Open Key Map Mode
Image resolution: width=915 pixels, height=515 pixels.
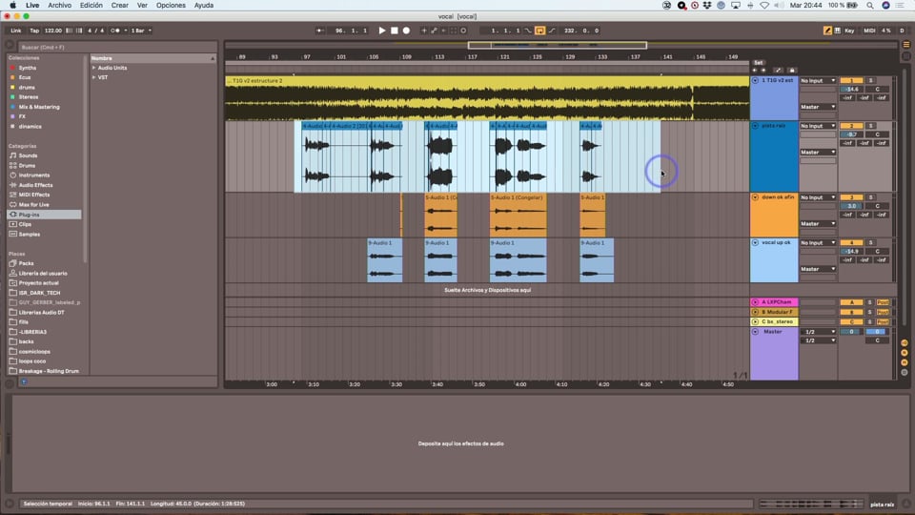click(849, 31)
